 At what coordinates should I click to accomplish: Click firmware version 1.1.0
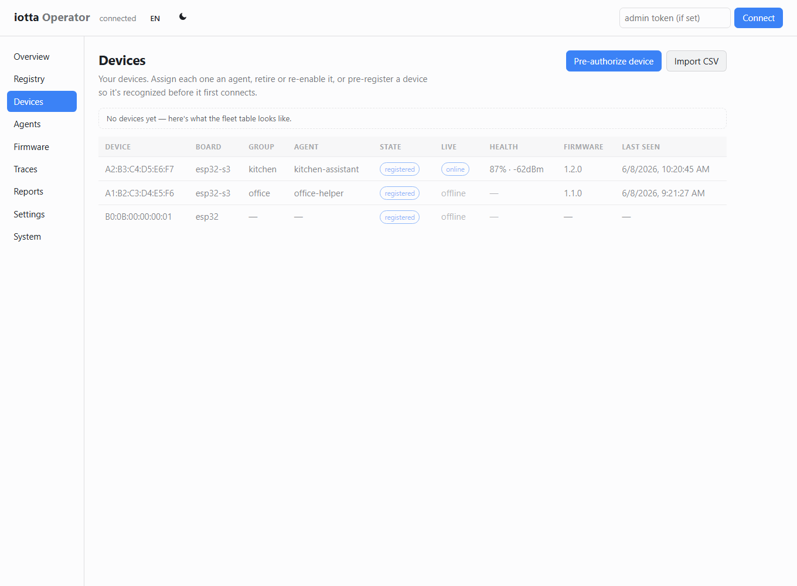[x=573, y=193]
